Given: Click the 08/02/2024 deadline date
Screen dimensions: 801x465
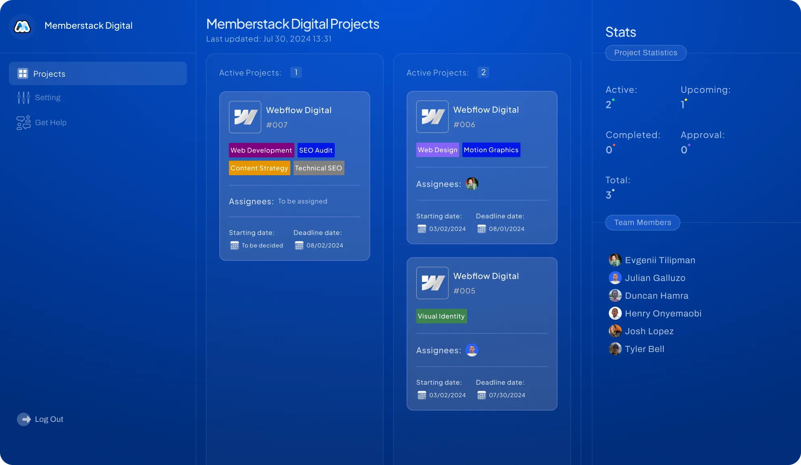Looking at the screenshot, I should click(x=325, y=245).
